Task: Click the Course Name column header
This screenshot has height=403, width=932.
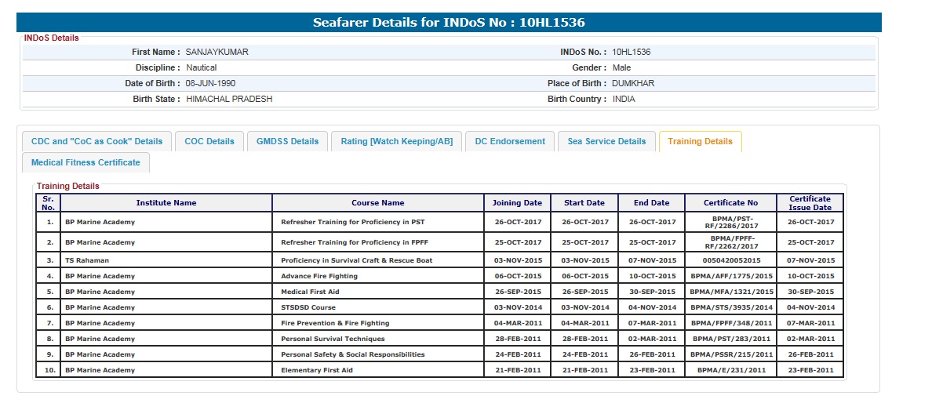Action: click(377, 203)
